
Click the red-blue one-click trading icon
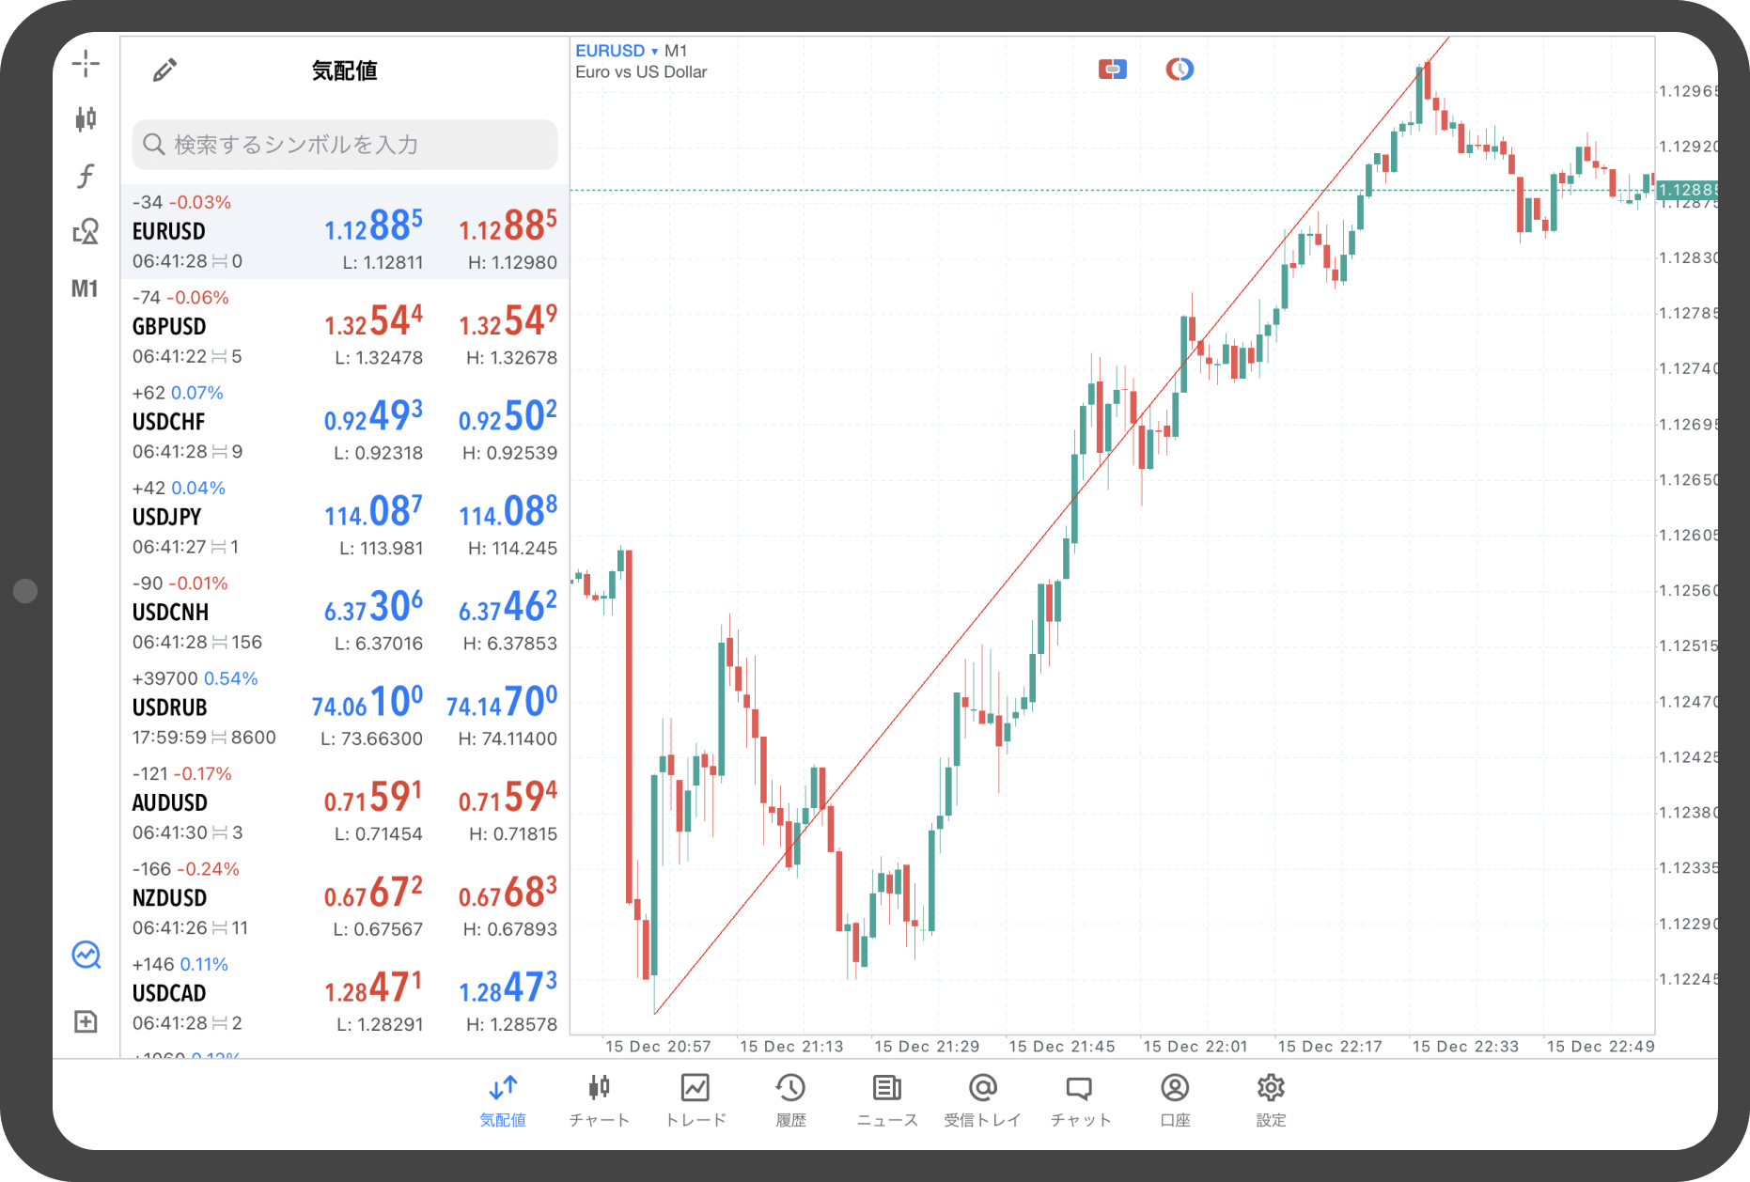[1112, 70]
